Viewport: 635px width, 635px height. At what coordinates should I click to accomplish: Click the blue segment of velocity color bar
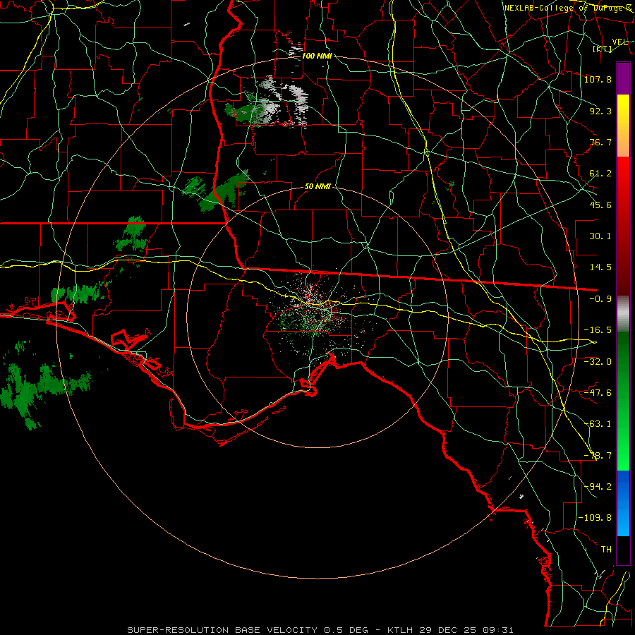coord(623,503)
